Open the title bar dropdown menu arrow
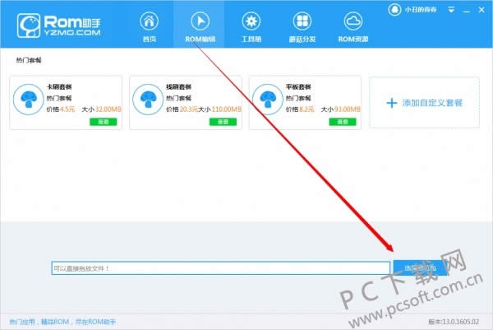Viewport: 493px width, 330px height. [x=451, y=10]
